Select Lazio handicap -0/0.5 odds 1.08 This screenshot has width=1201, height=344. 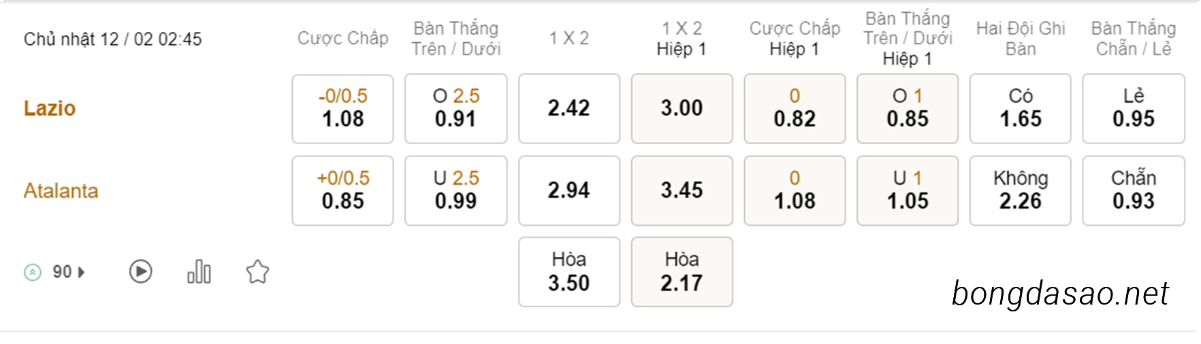(342, 109)
